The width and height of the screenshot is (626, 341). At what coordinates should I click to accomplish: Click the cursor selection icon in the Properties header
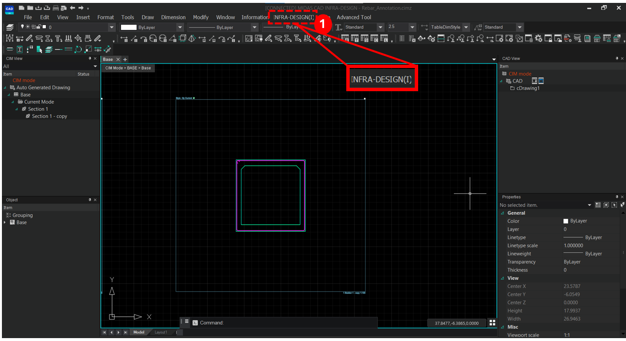[x=614, y=205]
